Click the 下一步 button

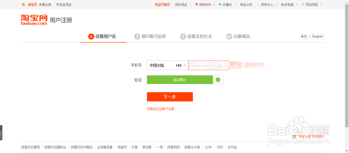tap(170, 97)
